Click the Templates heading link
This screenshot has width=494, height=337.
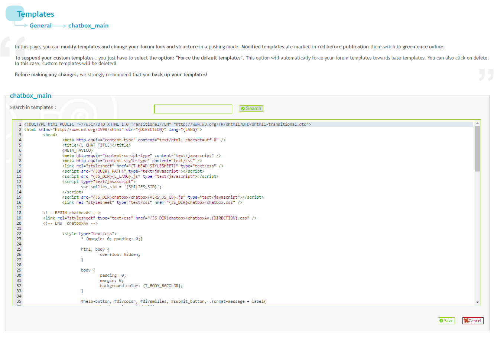[35, 14]
